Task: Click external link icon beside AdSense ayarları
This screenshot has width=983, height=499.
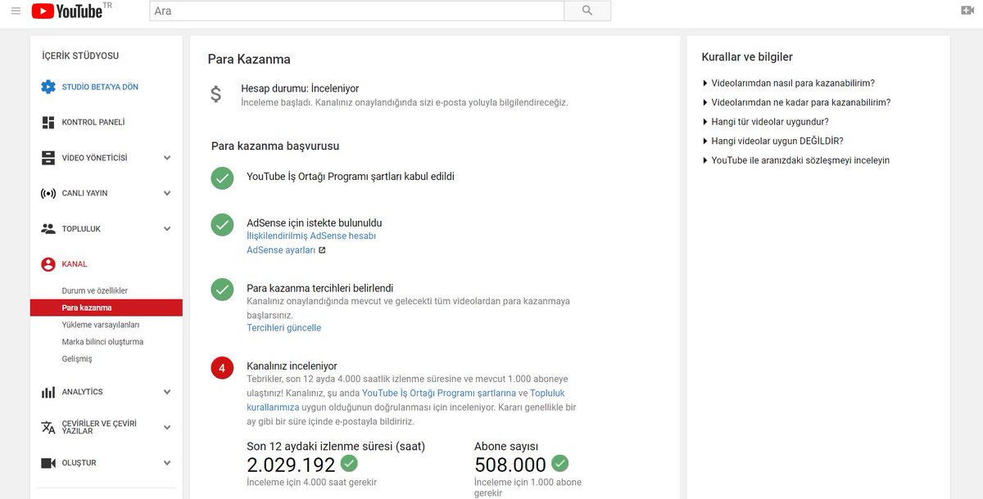Action: point(322,250)
